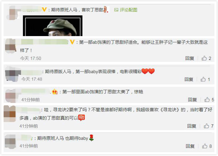Reply to the 惊艳 comment via 回复

tap(192, 100)
